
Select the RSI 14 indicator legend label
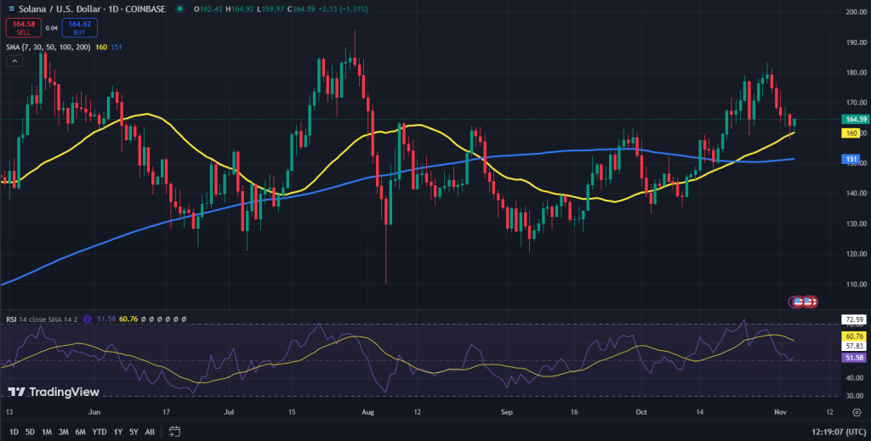pyautogui.click(x=40, y=319)
